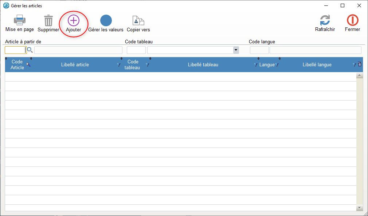This screenshot has width=368, height=216.
Task: Click the Ajouter plus icon
Action: click(x=73, y=20)
